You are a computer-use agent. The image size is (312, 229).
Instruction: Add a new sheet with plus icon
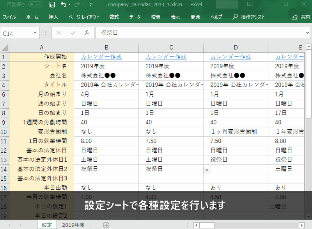pyautogui.click(x=106, y=225)
